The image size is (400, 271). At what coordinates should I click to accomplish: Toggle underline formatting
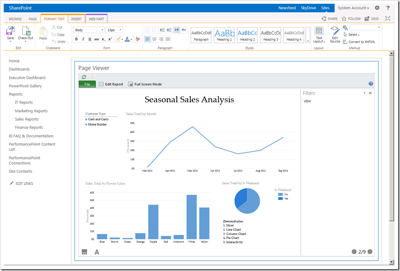[x=90, y=39]
